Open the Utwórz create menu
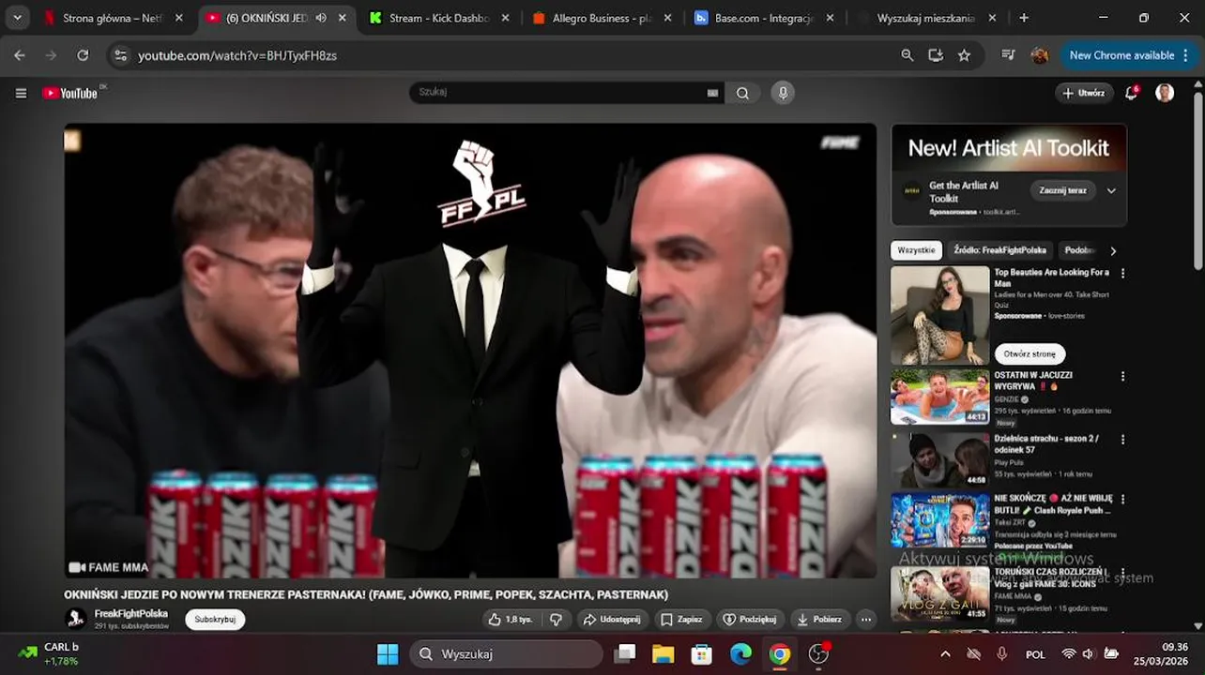 pos(1084,93)
